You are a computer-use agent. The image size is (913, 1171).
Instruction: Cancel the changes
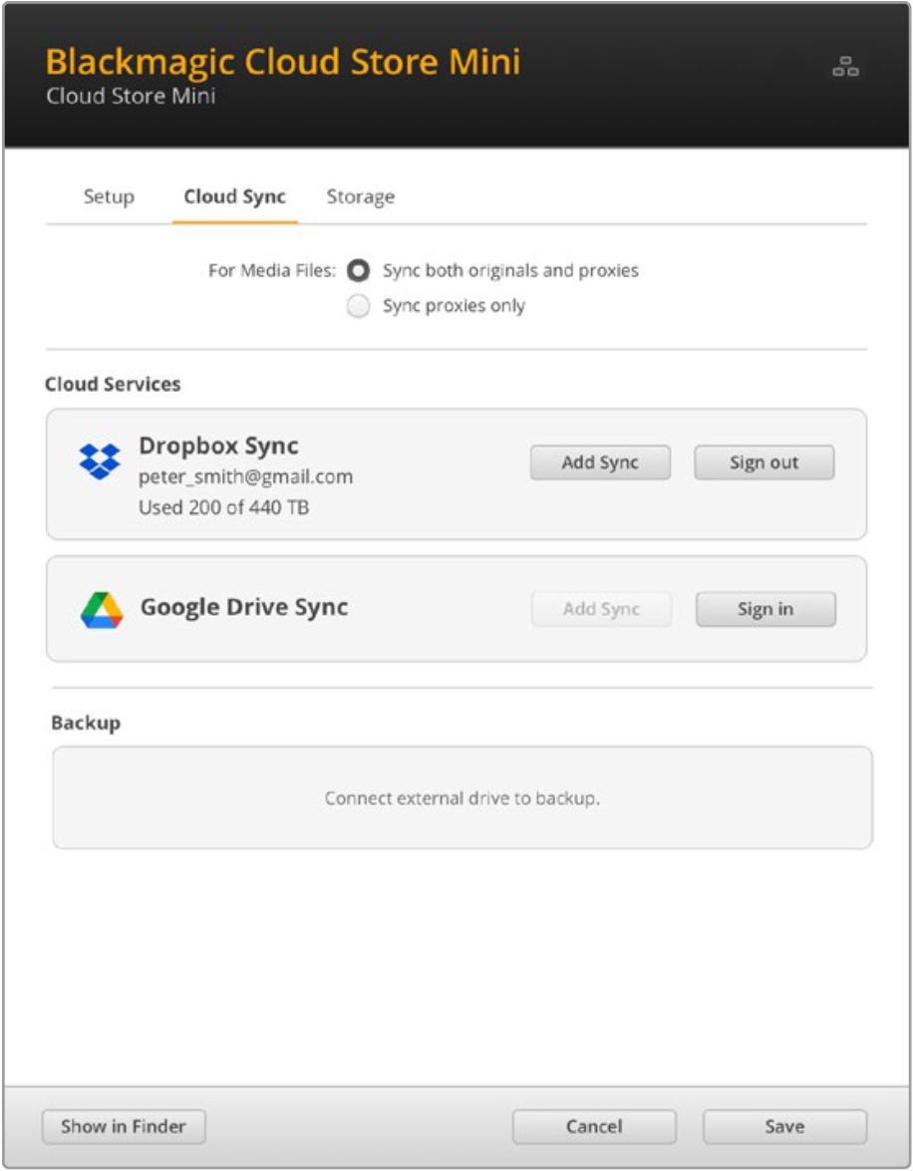click(x=594, y=1126)
